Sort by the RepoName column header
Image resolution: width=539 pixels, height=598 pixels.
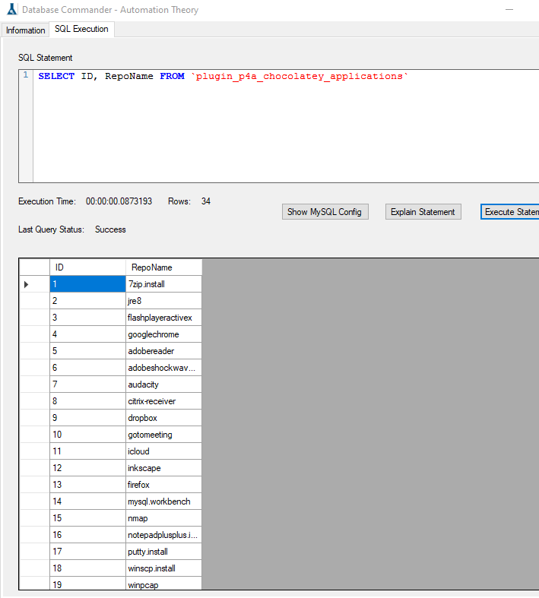[163, 267]
